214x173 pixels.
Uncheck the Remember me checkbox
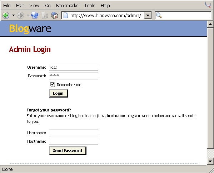click(53, 84)
